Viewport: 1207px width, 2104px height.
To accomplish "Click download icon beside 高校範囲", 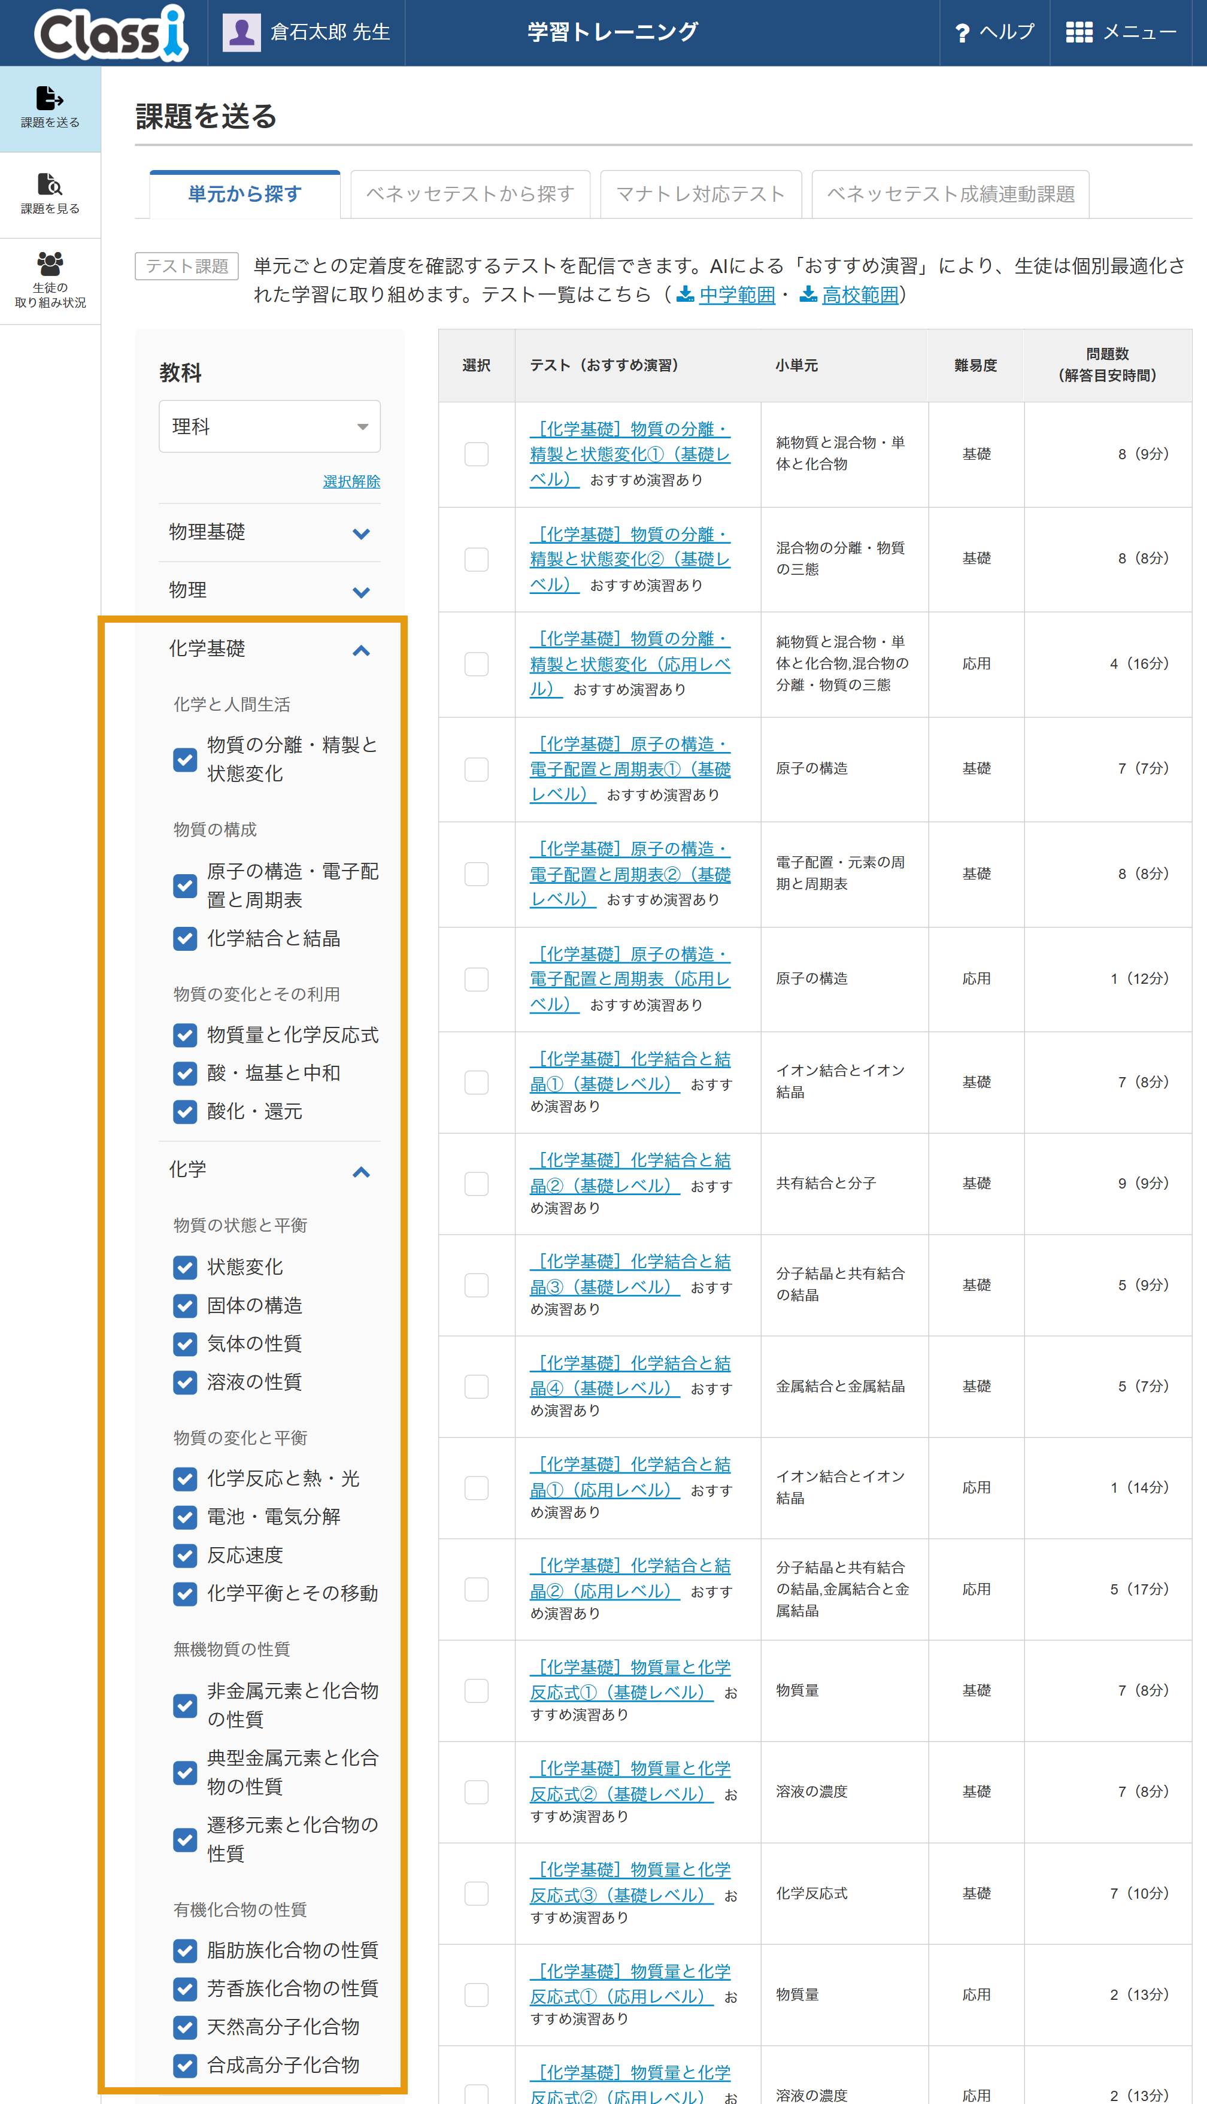I will (808, 295).
